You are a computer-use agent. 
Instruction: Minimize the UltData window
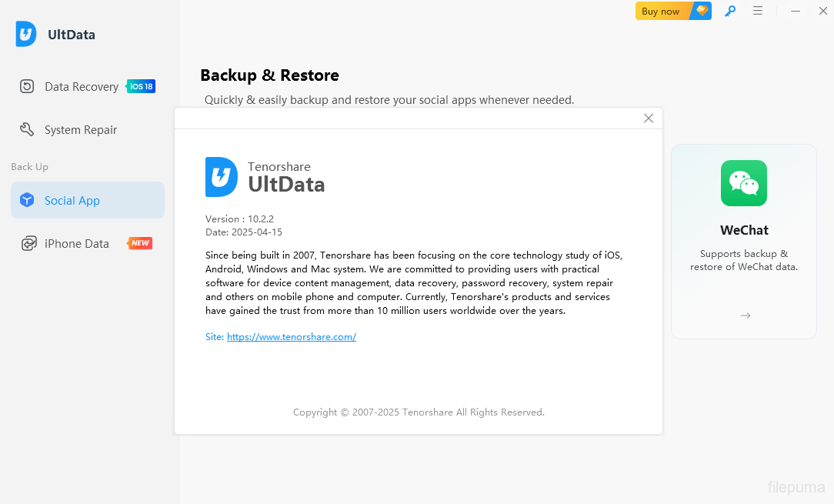click(x=796, y=11)
